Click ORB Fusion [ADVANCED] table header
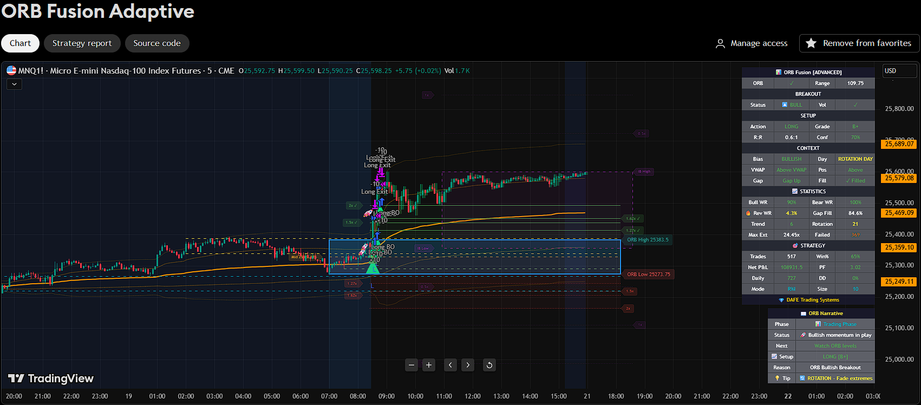The image size is (921, 405). [x=808, y=72]
